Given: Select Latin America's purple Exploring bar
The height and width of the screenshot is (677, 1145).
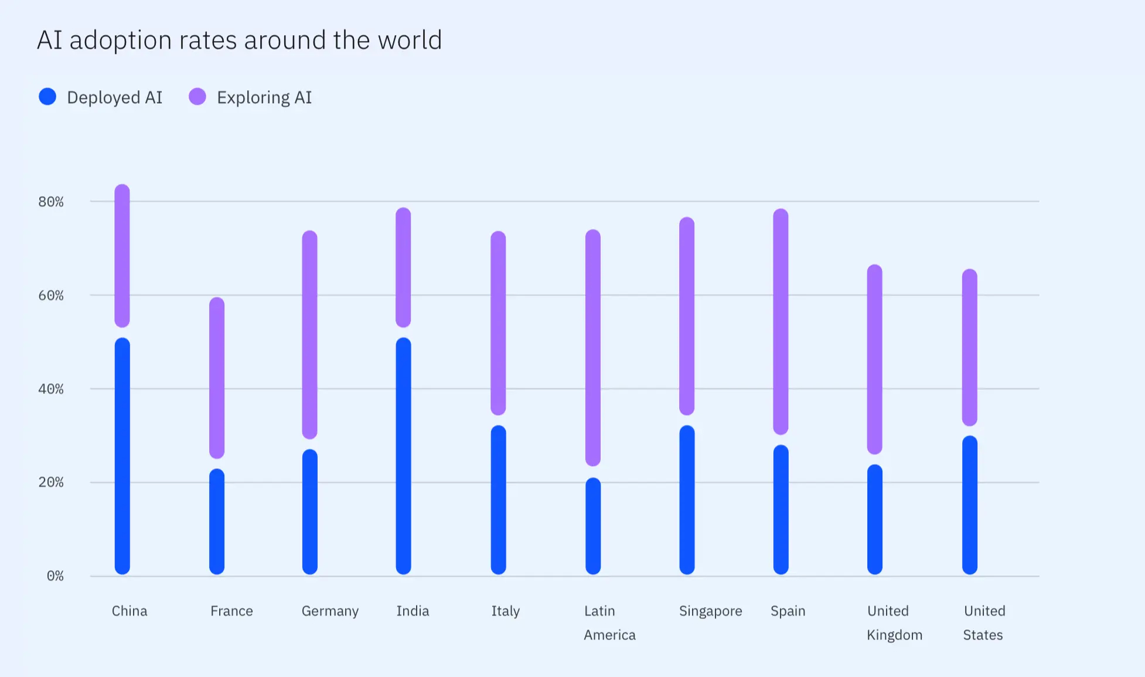Looking at the screenshot, I should (x=593, y=348).
